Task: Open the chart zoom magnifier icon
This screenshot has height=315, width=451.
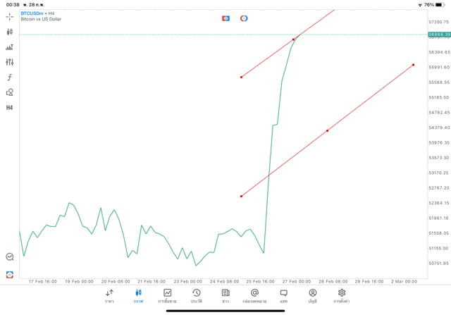Action: tap(10, 257)
